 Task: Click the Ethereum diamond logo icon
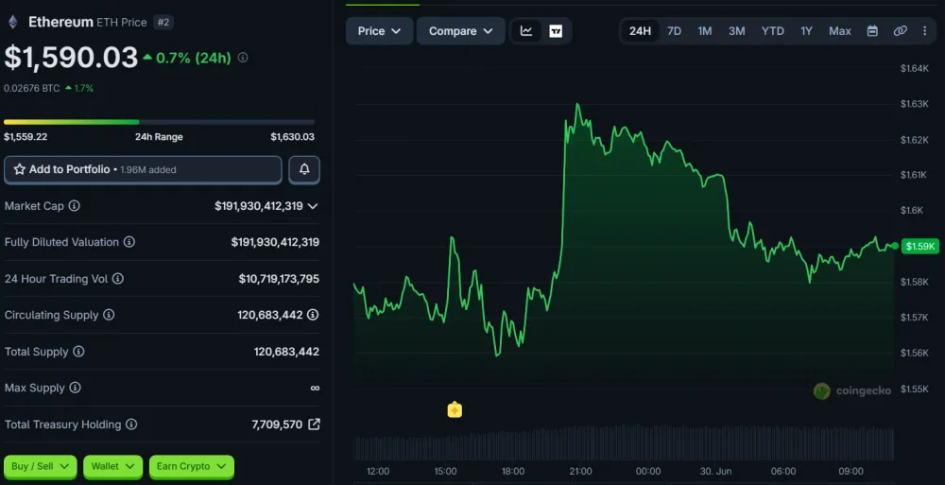[12, 23]
